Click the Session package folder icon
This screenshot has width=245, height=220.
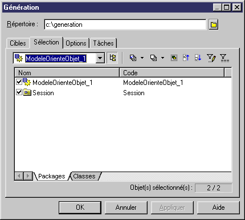pyautogui.click(x=27, y=92)
